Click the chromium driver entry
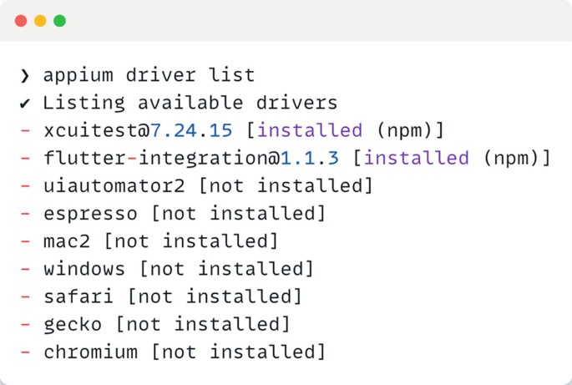 (90, 352)
